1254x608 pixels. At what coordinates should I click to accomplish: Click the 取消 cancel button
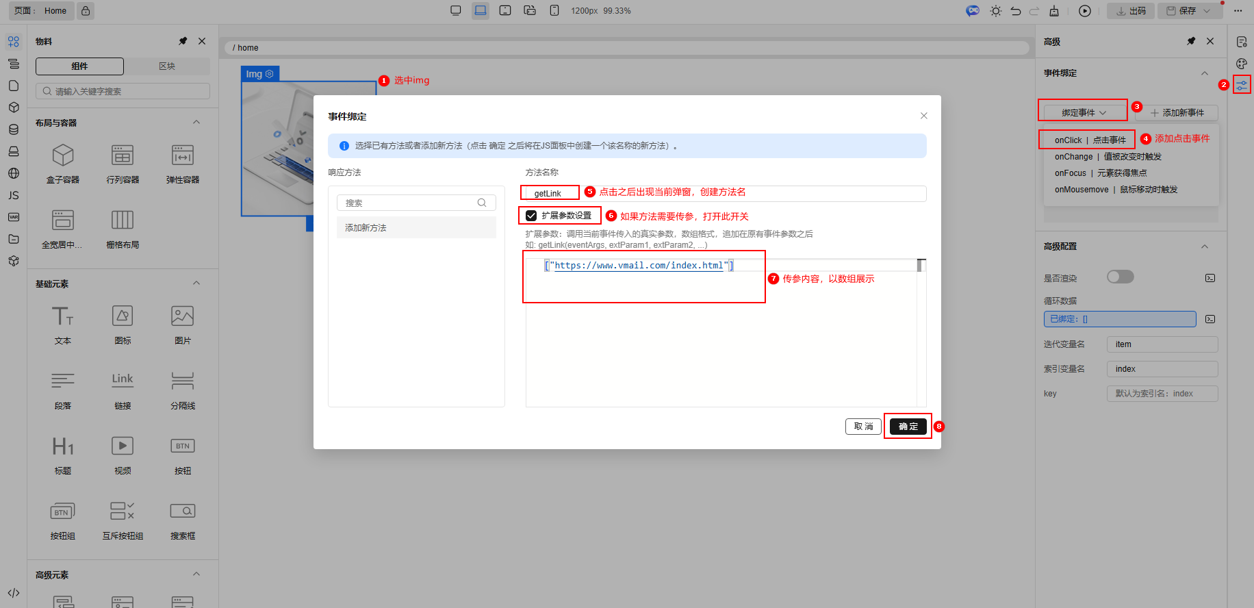click(863, 427)
